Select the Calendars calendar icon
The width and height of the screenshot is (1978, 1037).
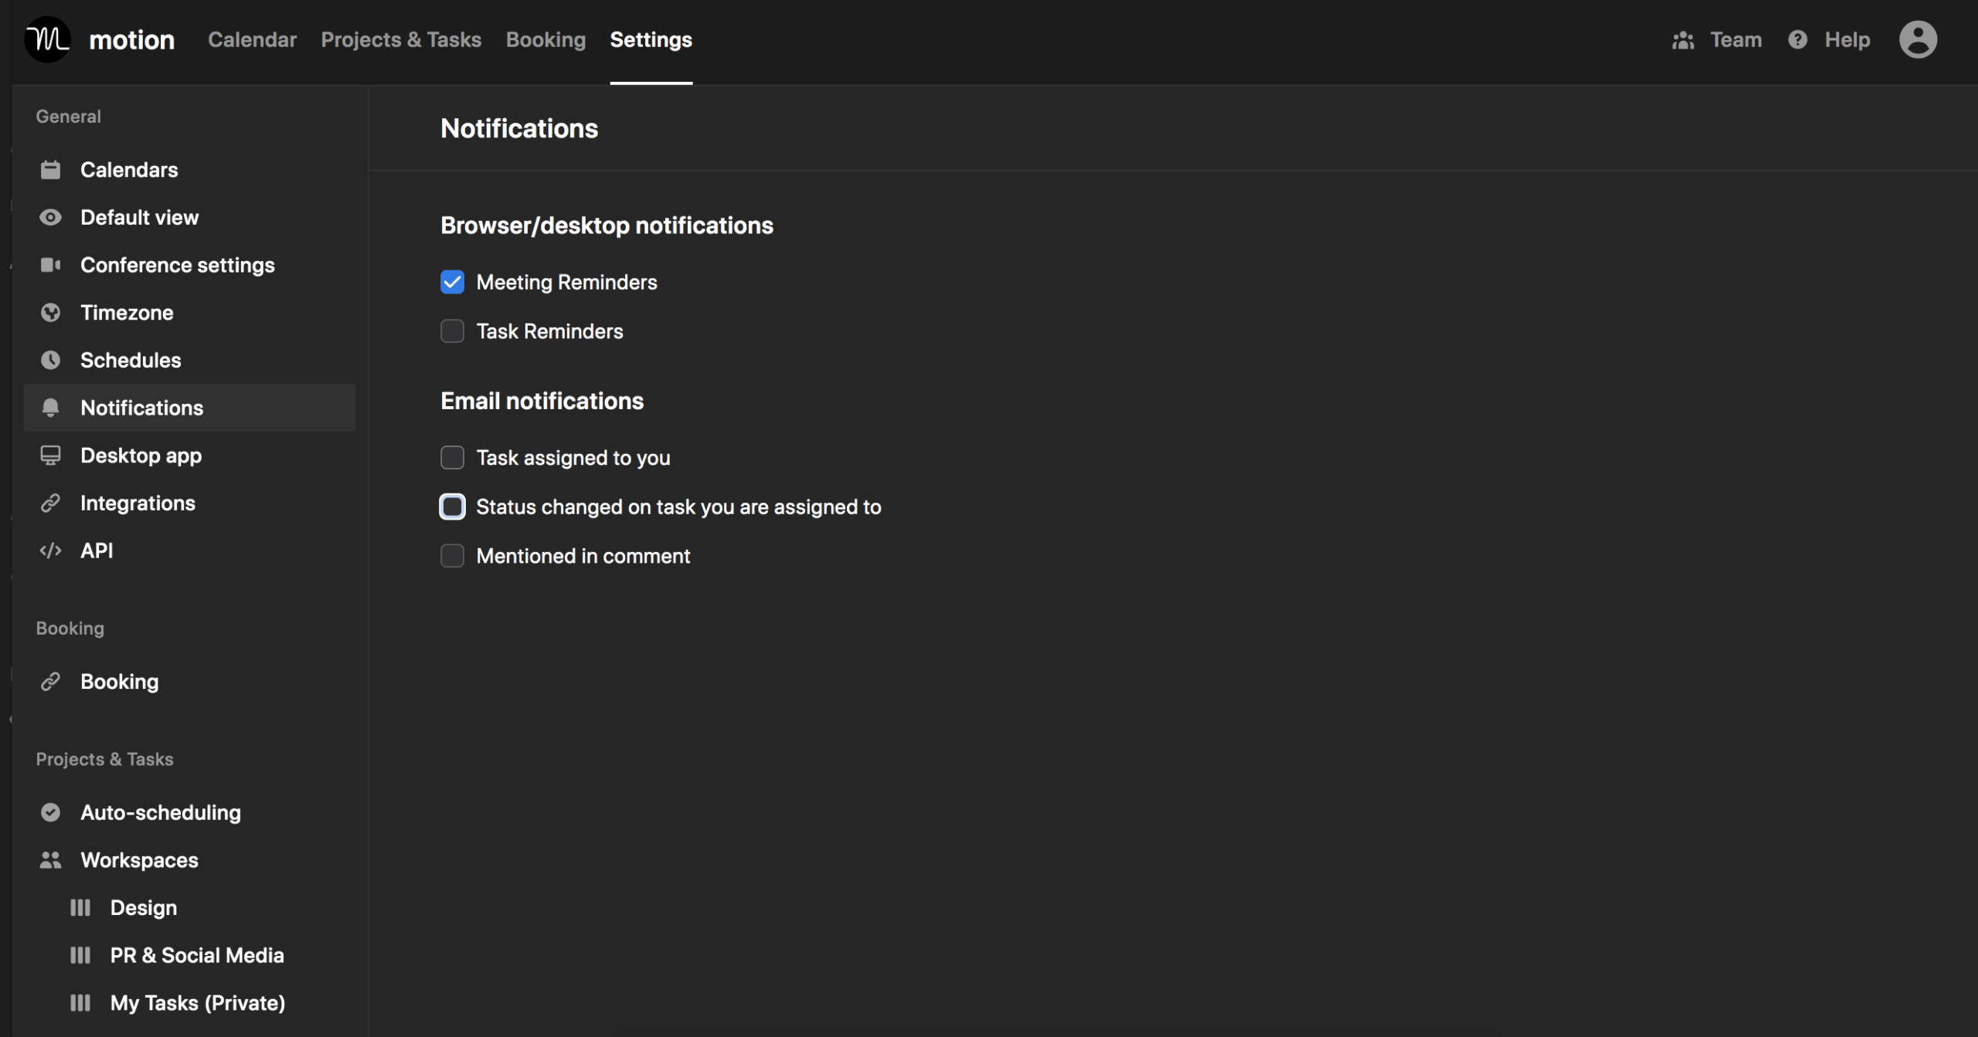point(50,170)
